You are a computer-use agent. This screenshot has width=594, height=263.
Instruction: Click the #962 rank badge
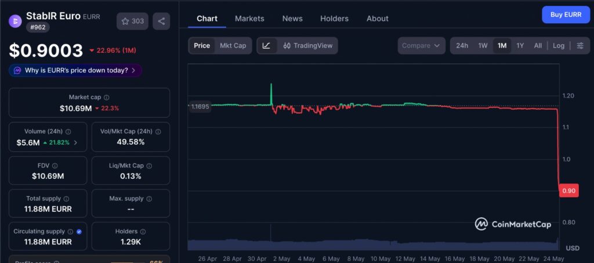point(38,27)
